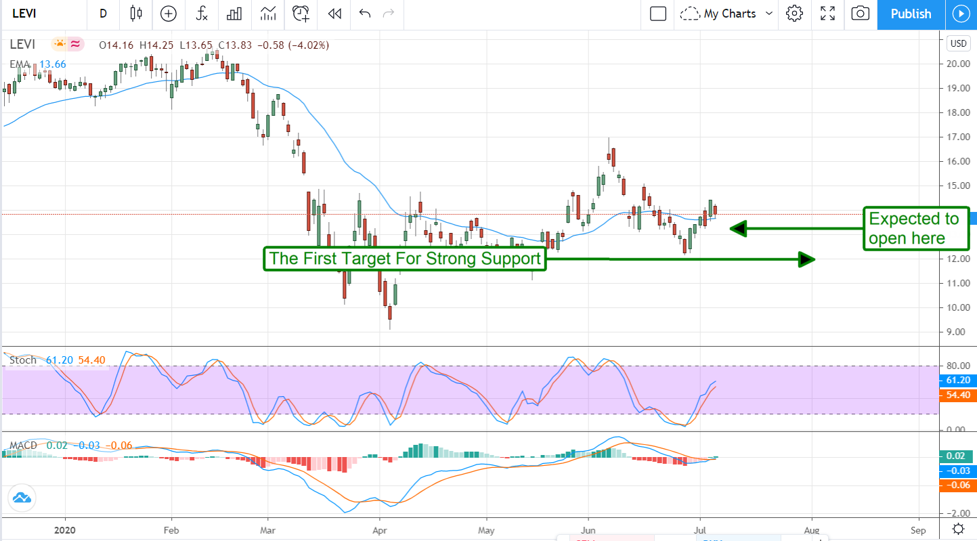Image resolution: width=977 pixels, height=541 pixels.
Task: Click the open price O14.16
Action: 116,45
